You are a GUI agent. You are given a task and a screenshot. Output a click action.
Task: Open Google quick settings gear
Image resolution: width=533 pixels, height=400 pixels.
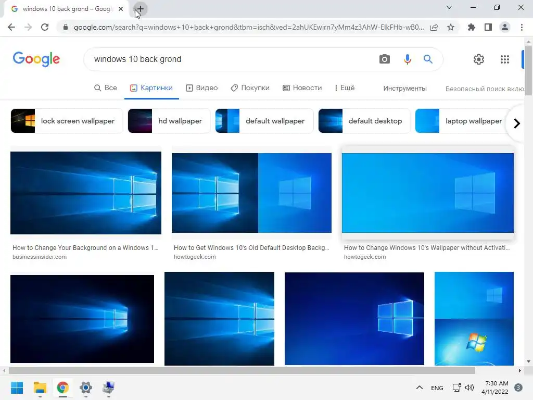479,59
